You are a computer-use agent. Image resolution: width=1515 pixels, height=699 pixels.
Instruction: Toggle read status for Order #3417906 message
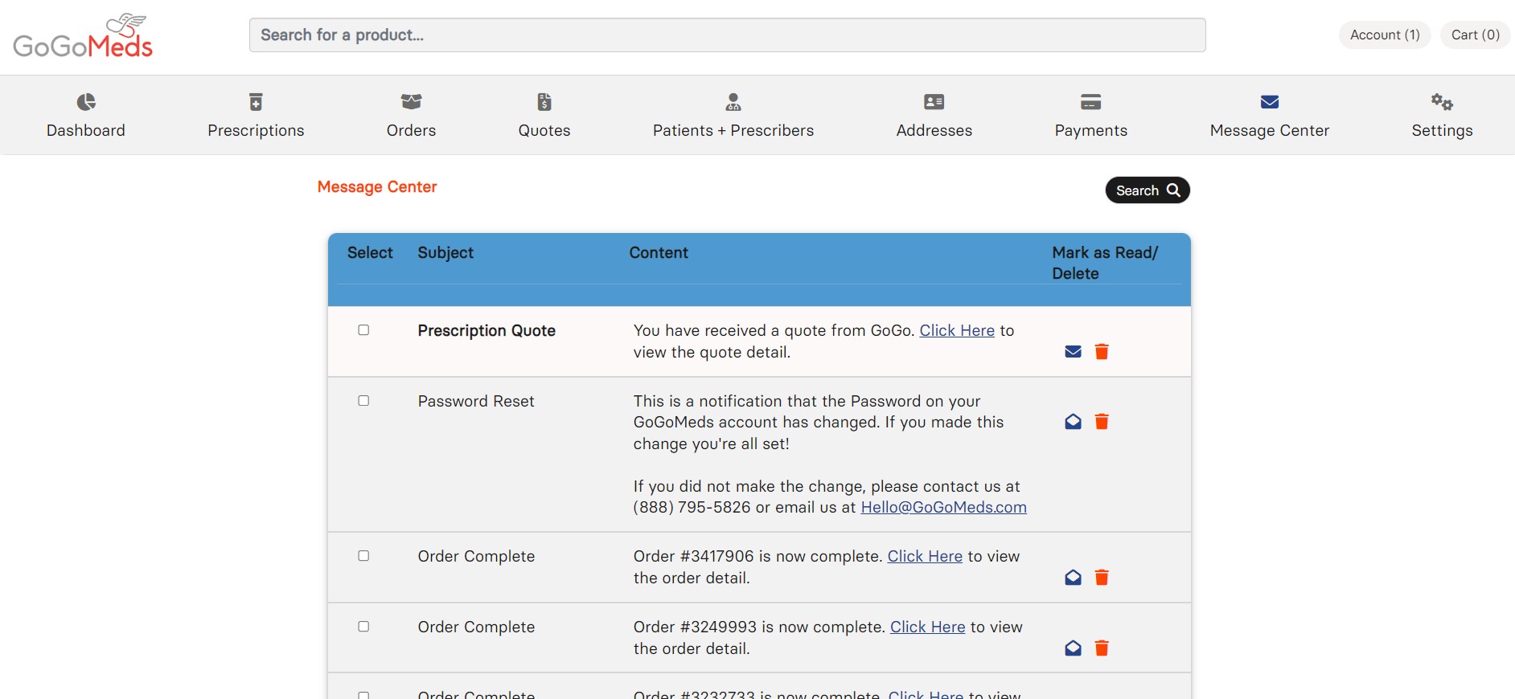click(1073, 578)
